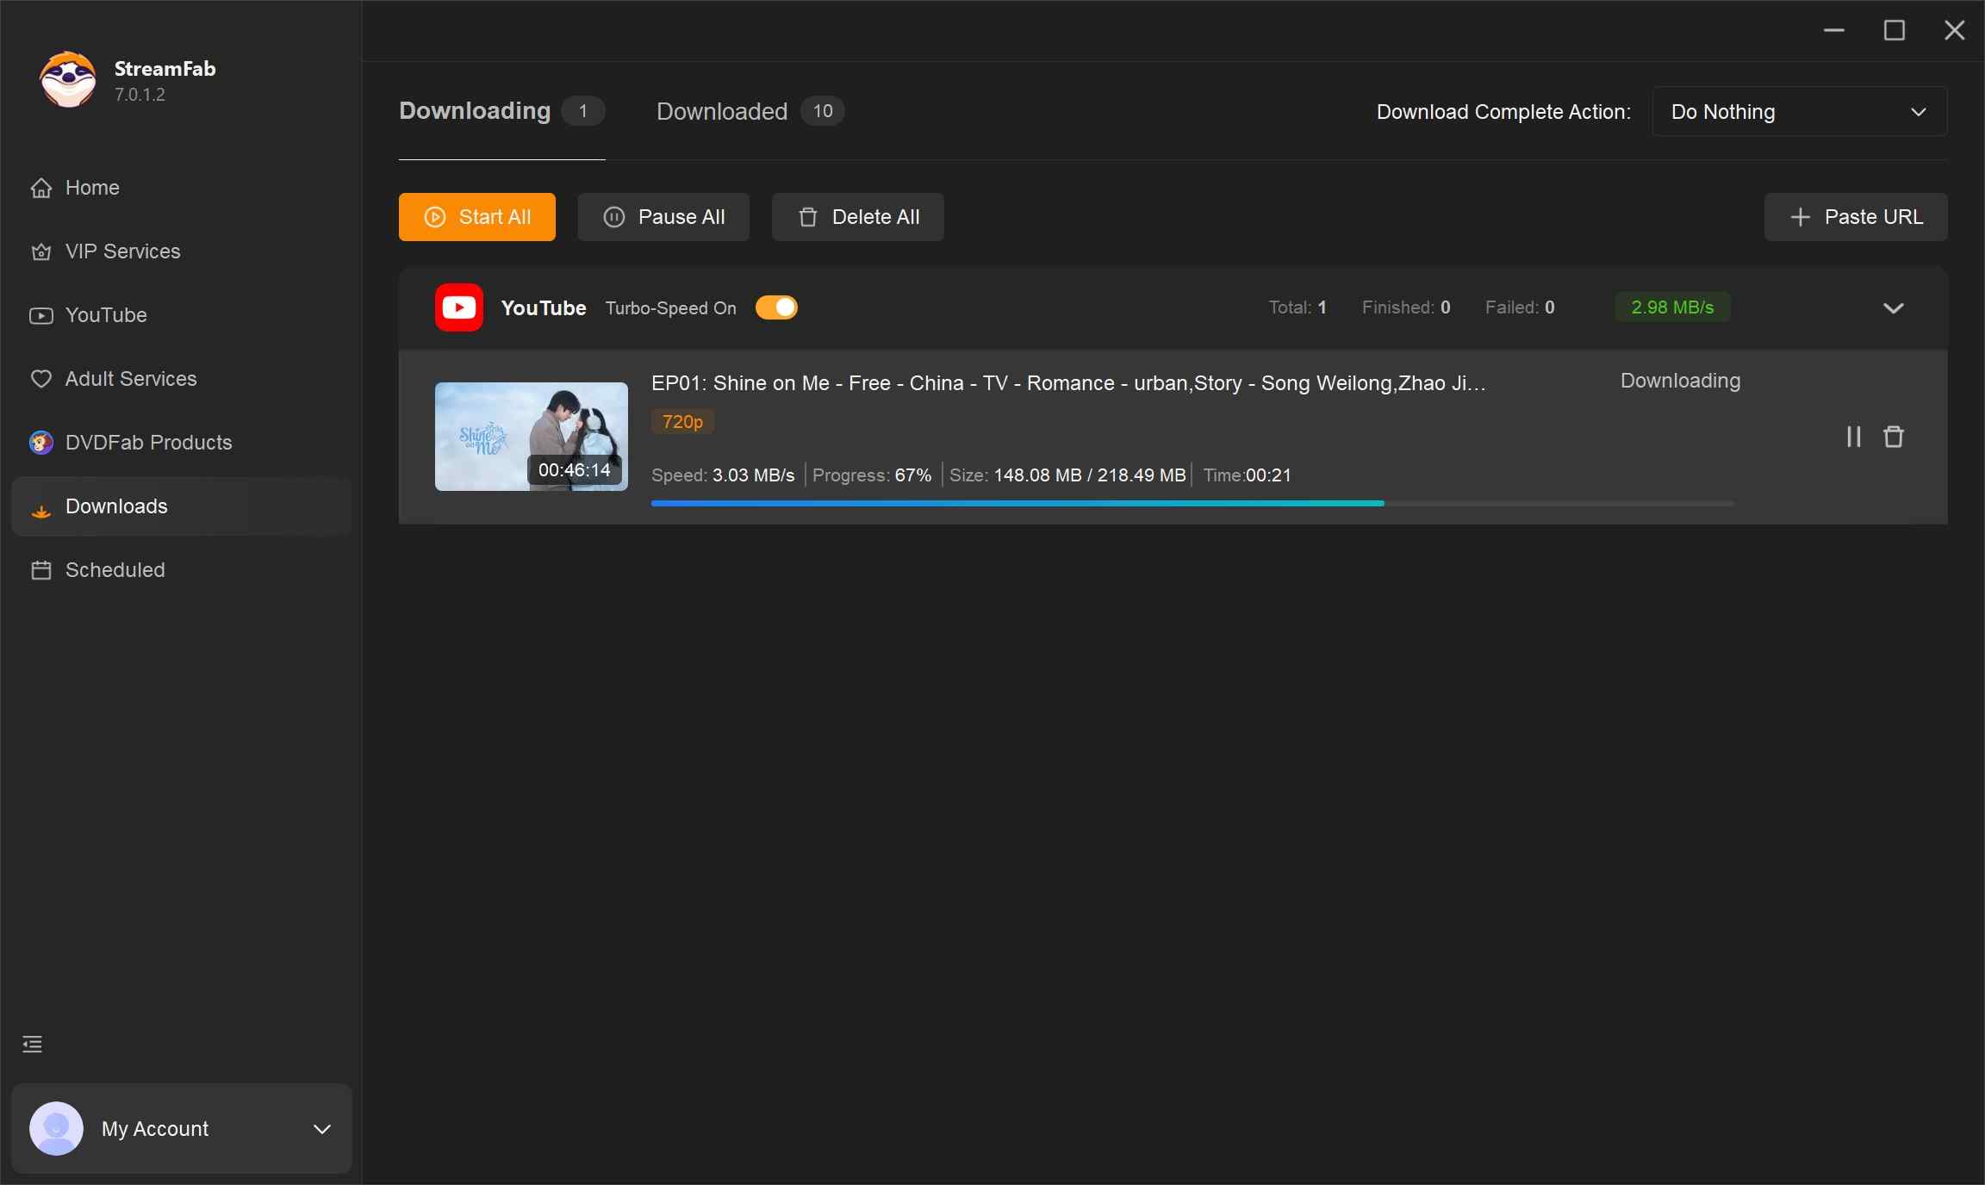Open the YouTube downloader section
The image size is (1985, 1185).
(x=106, y=315)
